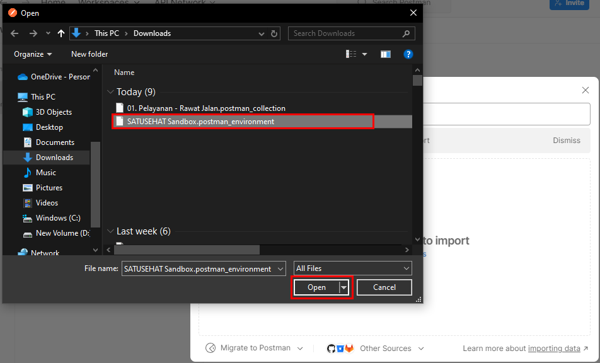Viewport: 600px width, 363px height.
Task: Expand the File name dropdown arrow
Action: click(x=280, y=269)
